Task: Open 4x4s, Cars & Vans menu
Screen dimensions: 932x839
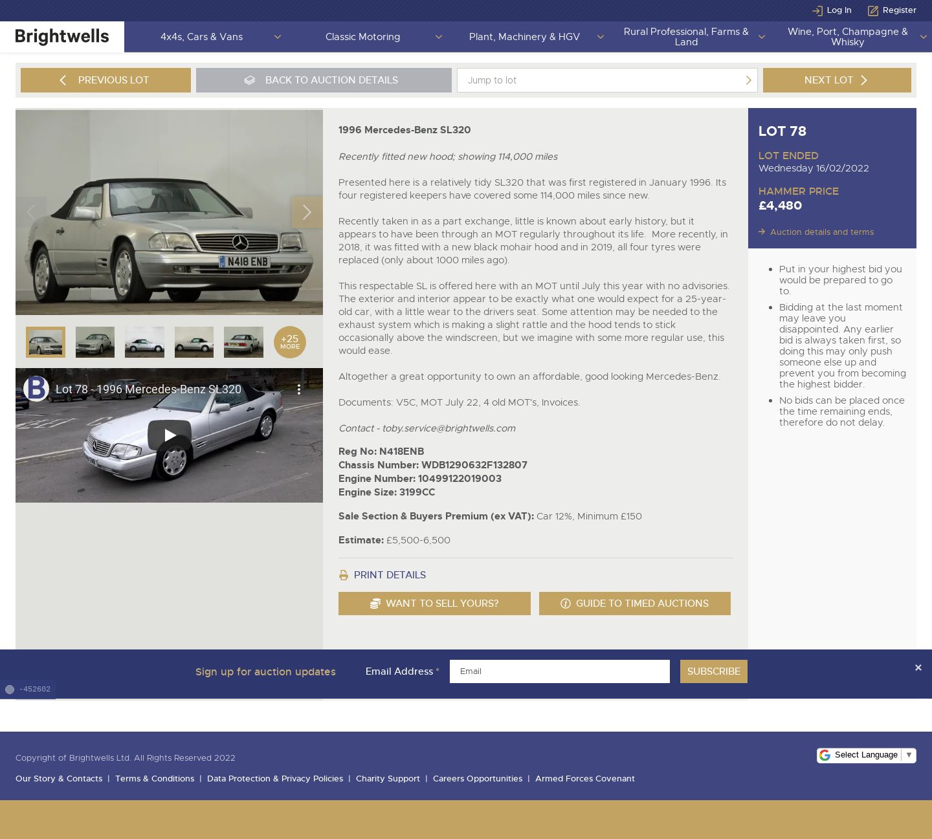Action: click(x=201, y=37)
